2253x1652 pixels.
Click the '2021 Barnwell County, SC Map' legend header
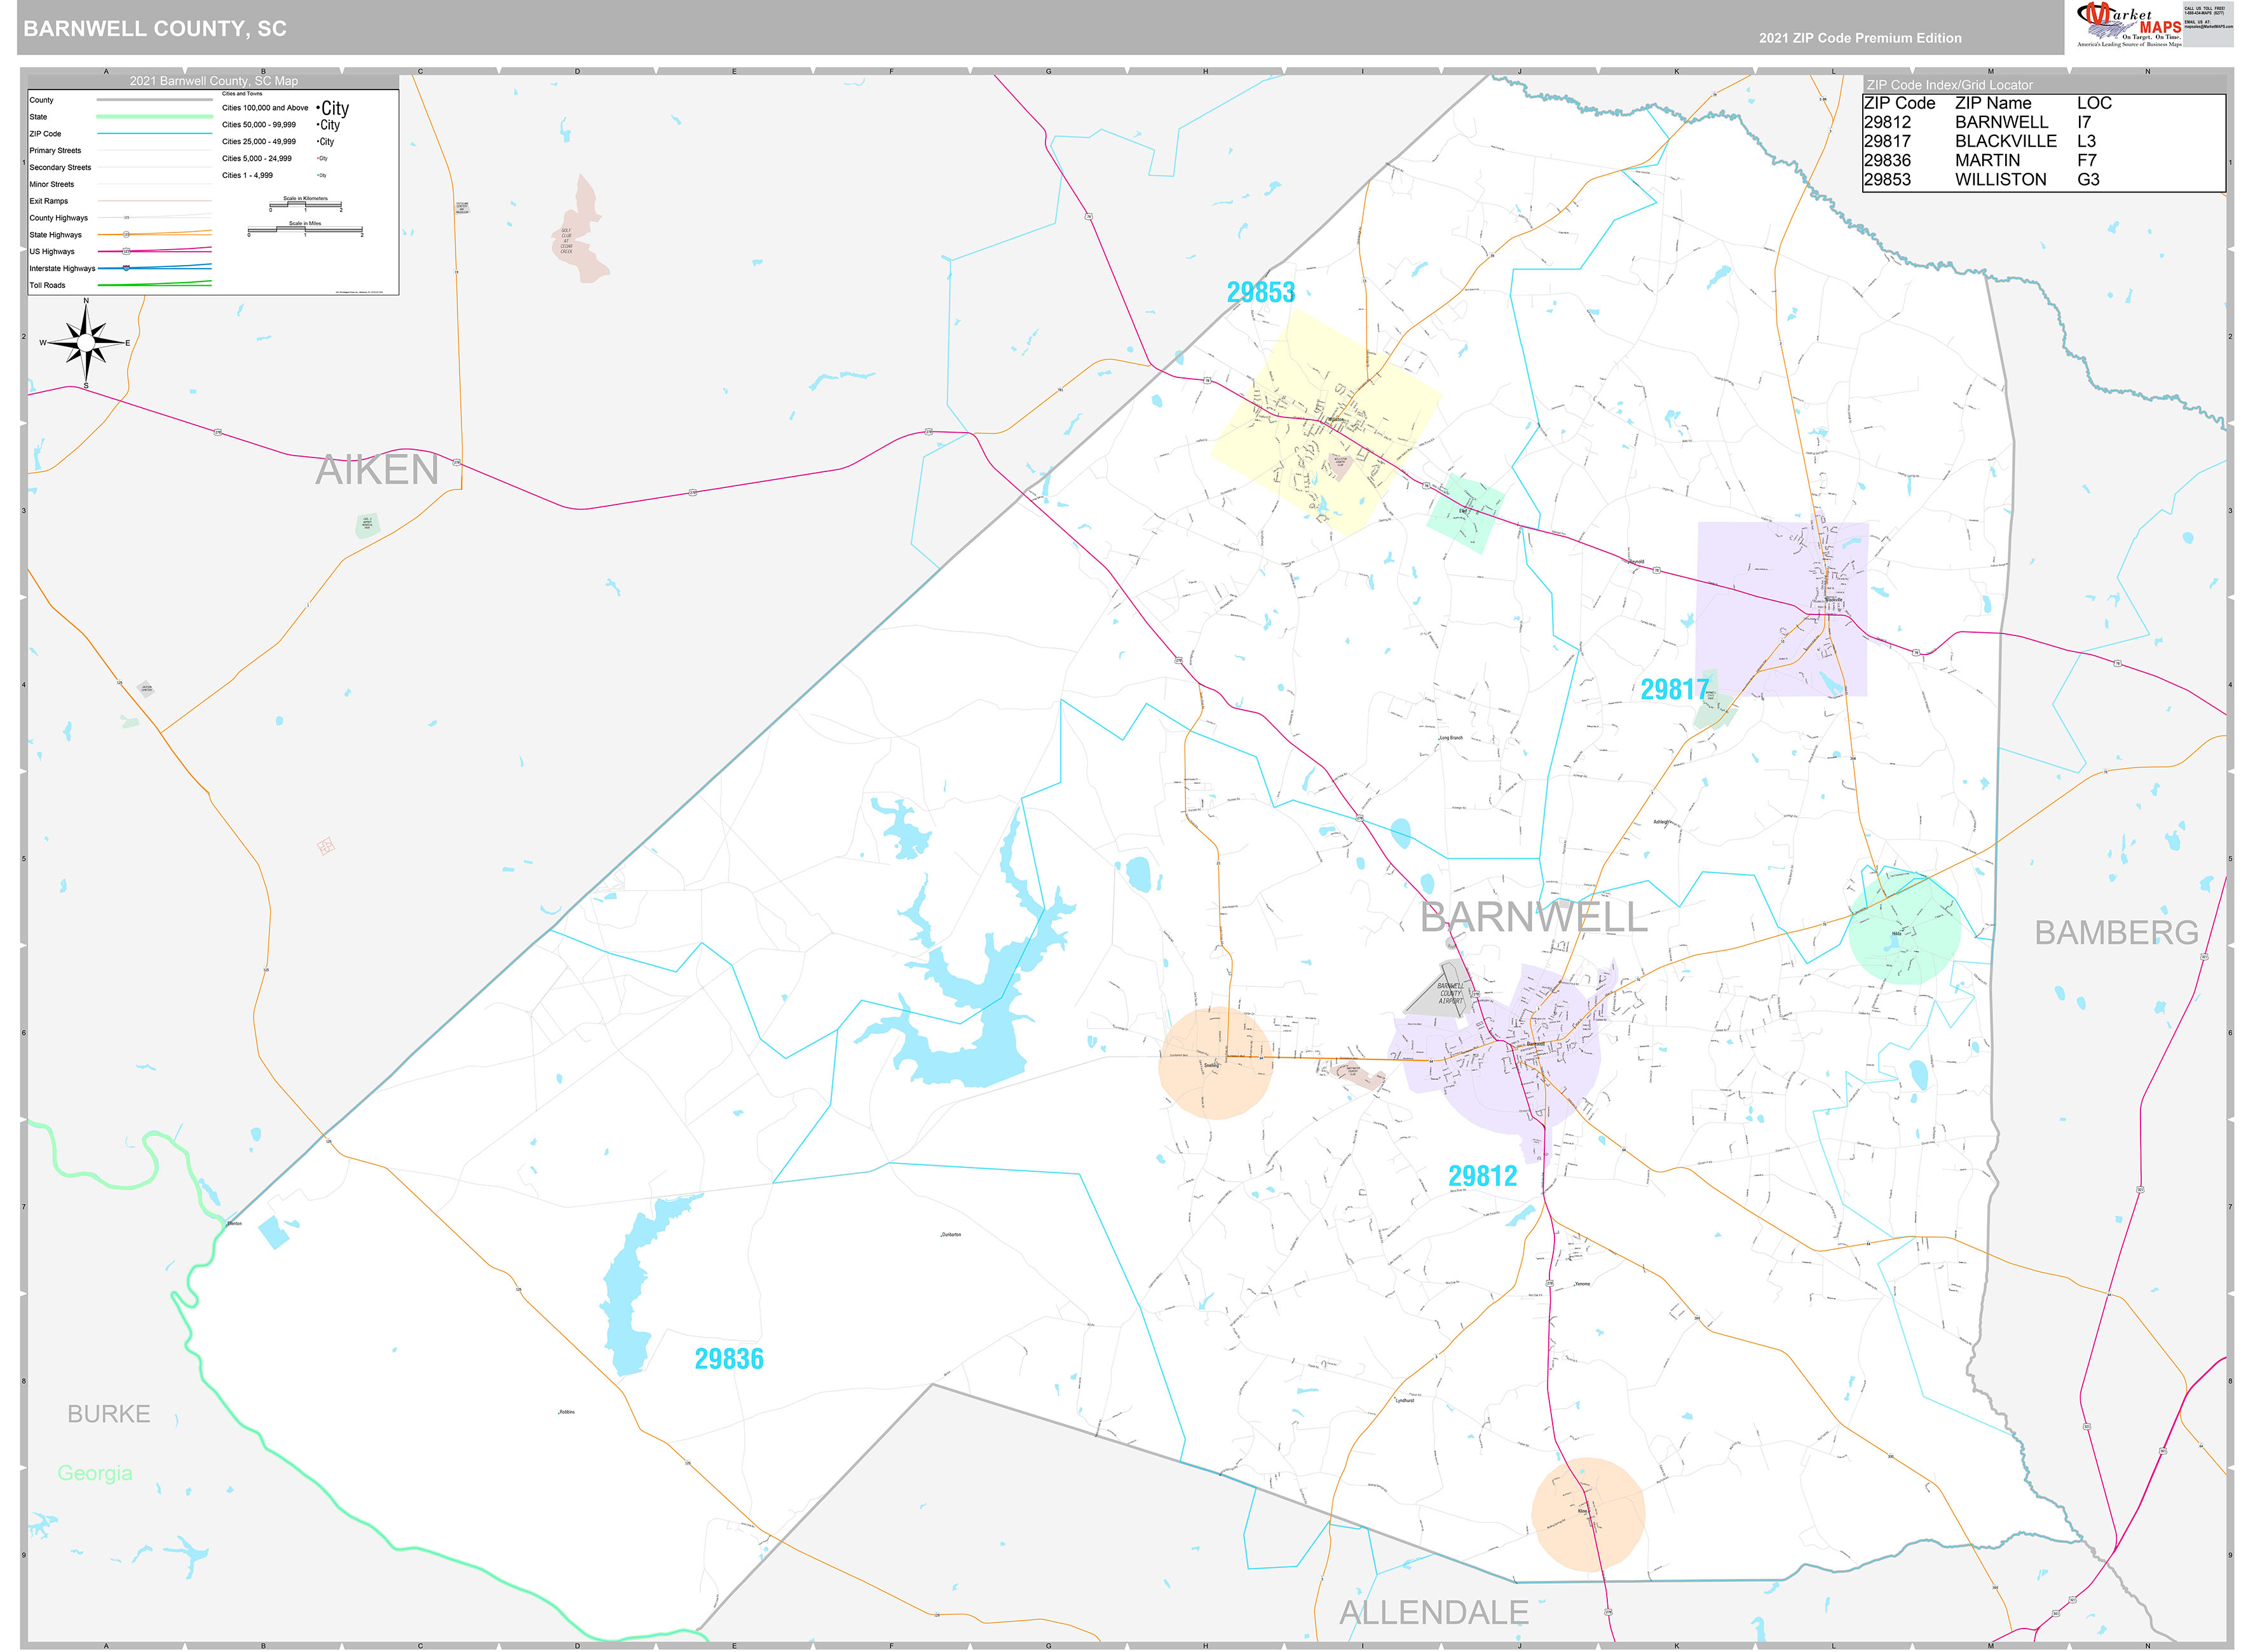coord(214,81)
